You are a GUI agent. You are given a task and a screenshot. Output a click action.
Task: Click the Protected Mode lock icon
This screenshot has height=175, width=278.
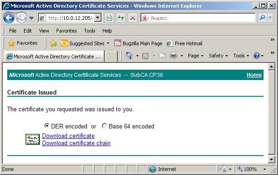pos(223,169)
